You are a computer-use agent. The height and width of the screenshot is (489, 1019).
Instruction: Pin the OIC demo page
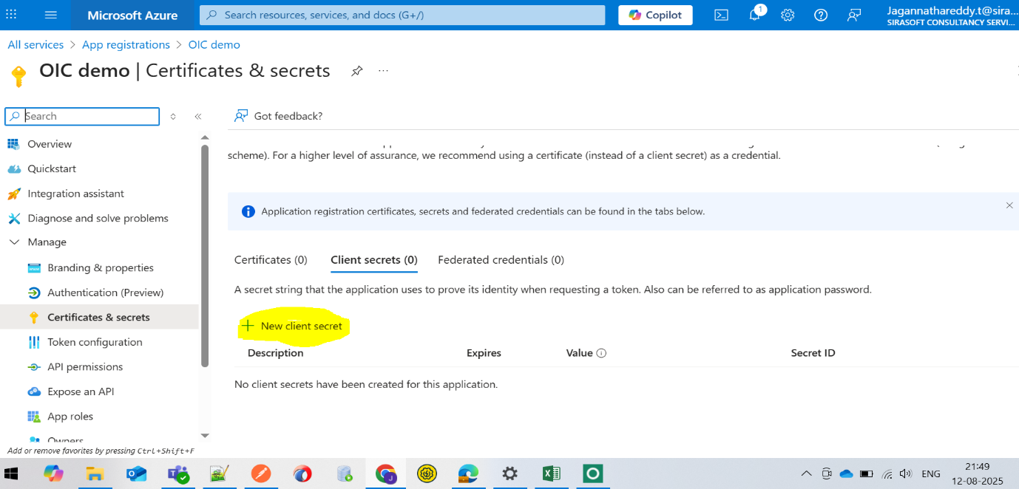[x=357, y=71]
